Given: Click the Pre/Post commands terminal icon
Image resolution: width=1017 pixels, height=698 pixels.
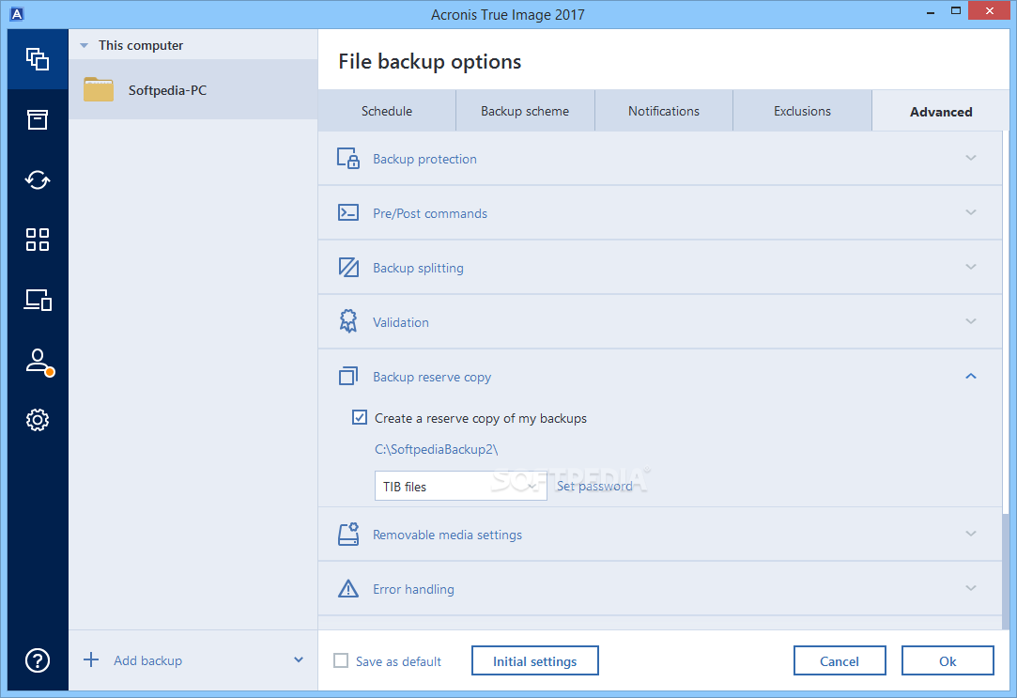Looking at the screenshot, I should (x=348, y=212).
